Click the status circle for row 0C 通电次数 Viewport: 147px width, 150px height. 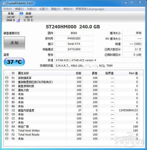(x=7, y=90)
